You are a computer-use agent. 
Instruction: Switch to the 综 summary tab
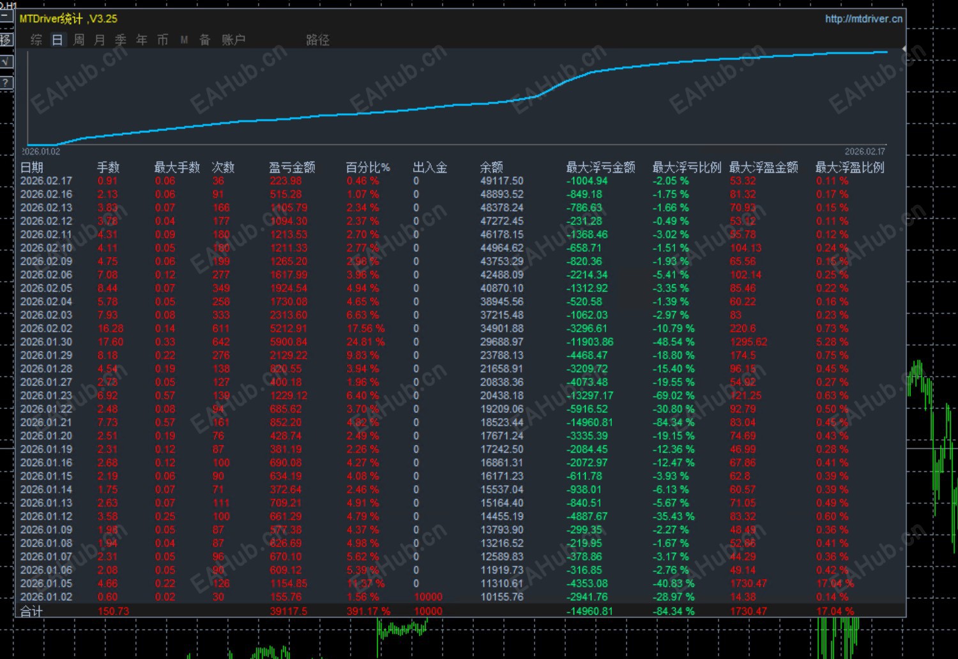(36, 40)
